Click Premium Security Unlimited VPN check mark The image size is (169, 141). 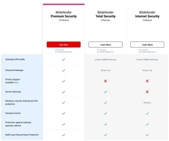click(x=63, y=59)
